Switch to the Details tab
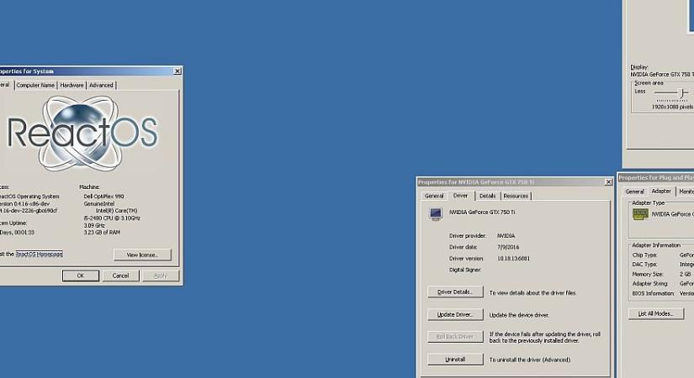 (487, 196)
